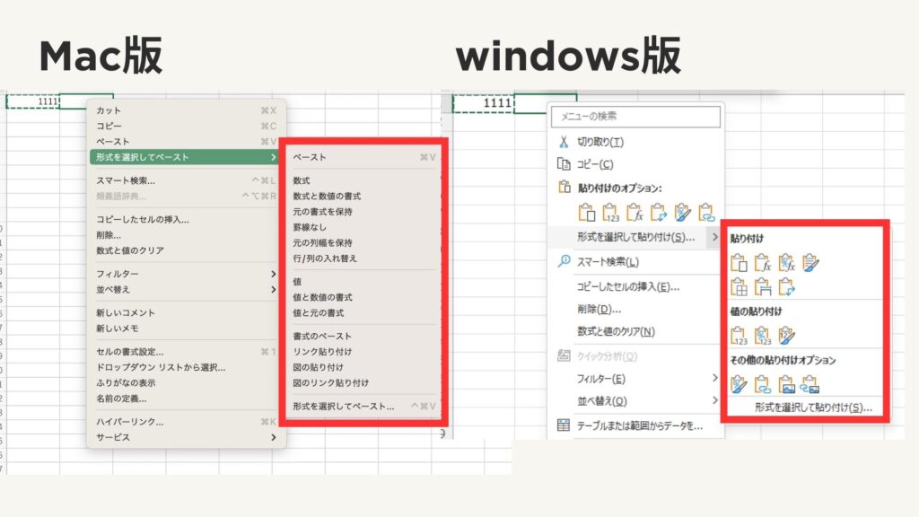Click the Picture icon under その他の貼り付けオプション
919x517 pixels.
786,384
